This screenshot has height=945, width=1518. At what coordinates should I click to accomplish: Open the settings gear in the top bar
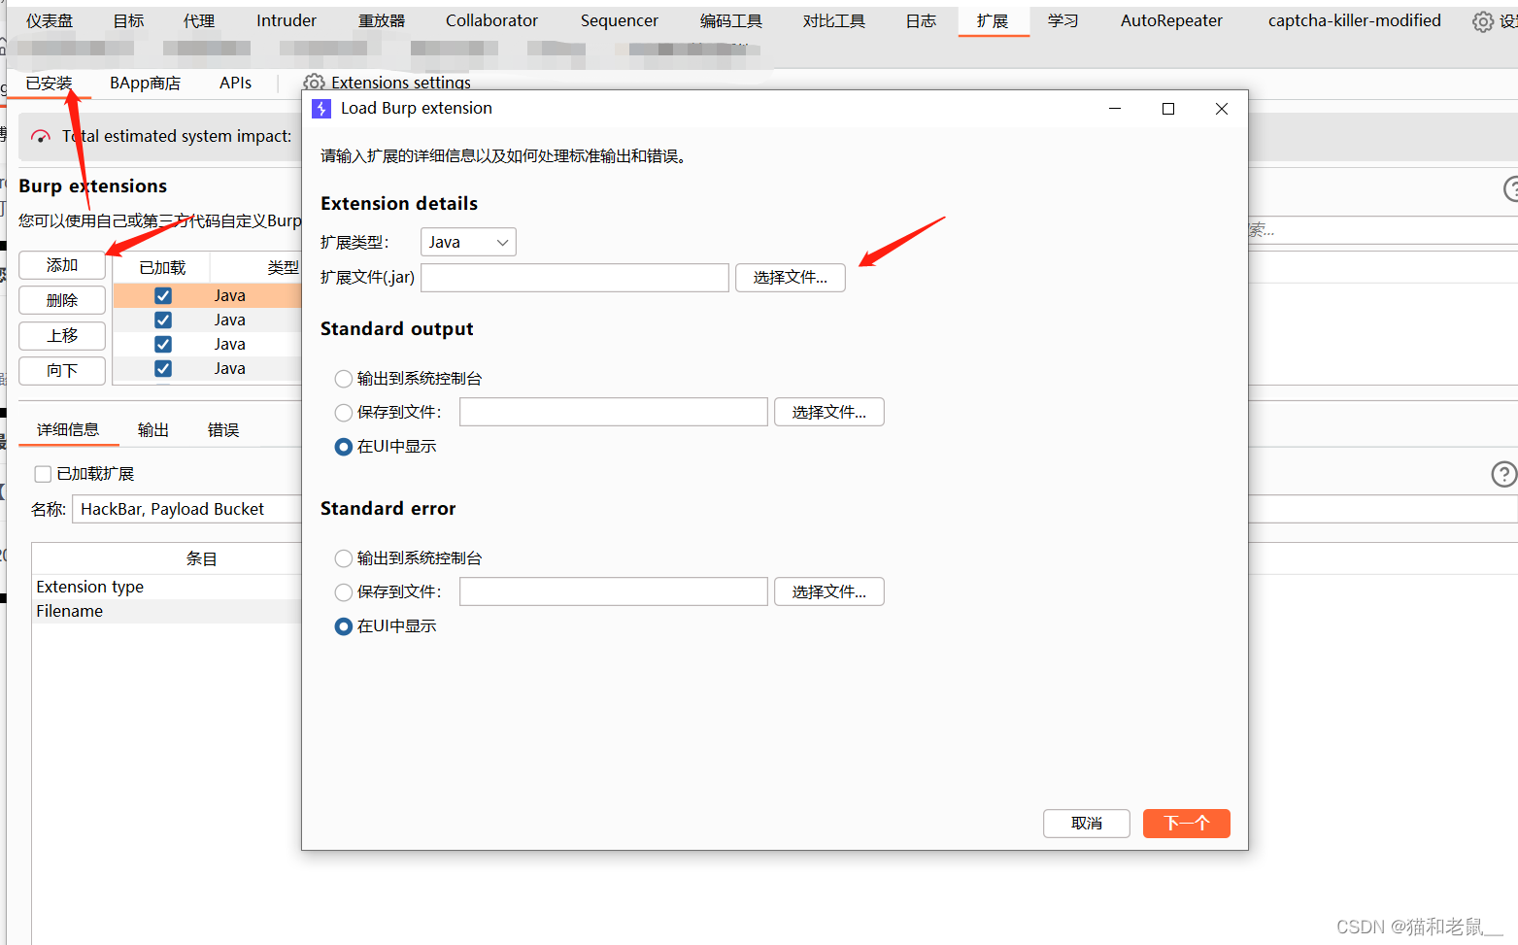(x=1483, y=21)
